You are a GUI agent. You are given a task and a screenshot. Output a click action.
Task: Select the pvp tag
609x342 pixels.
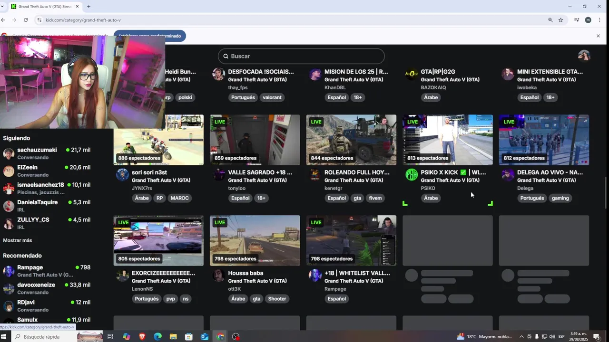coord(171,299)
